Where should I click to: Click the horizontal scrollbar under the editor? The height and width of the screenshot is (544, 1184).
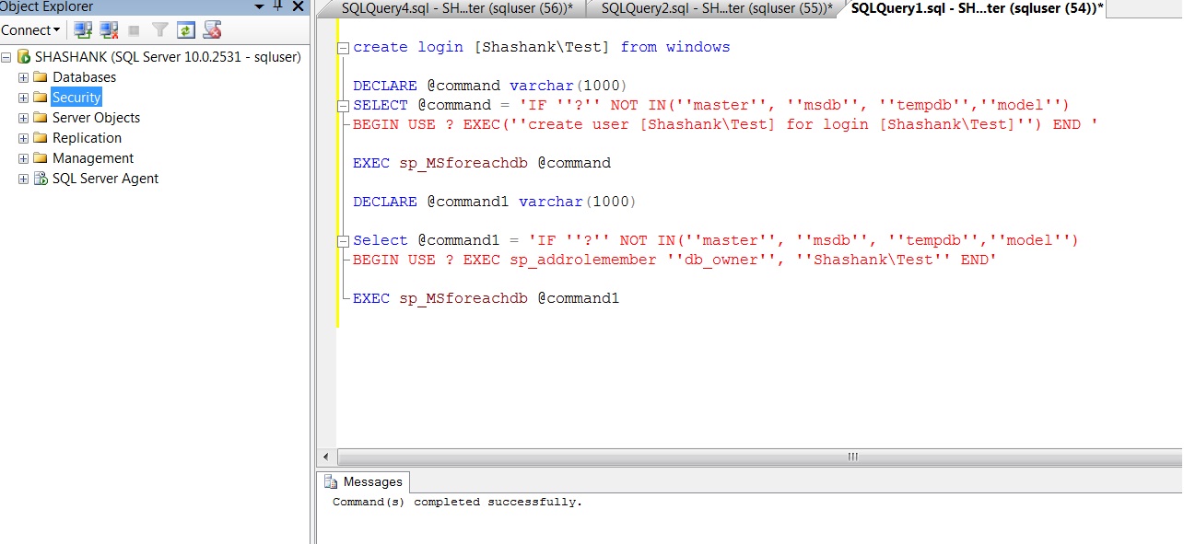click(x=851, y=456)
